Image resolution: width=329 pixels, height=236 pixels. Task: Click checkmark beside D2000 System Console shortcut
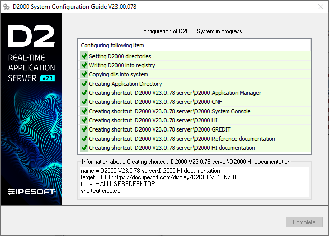(84, 111)
